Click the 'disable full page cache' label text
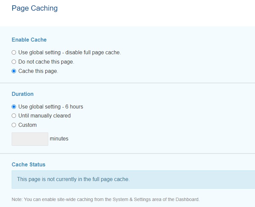The height and width of the screenshot is (207, 255). click(x=93, y=53)
